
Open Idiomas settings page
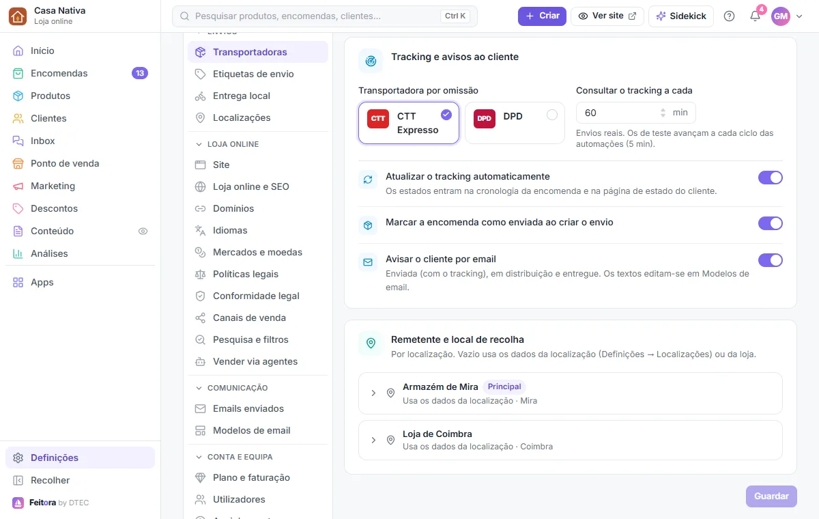pyautogui.click(x=258, y=230)
